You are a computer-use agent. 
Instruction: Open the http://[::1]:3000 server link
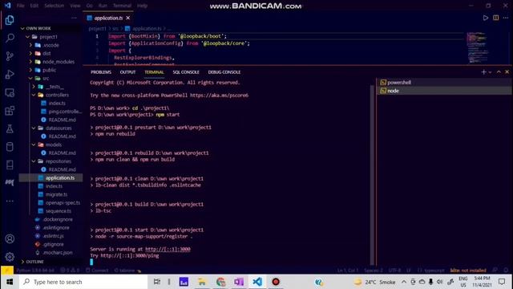168,249
